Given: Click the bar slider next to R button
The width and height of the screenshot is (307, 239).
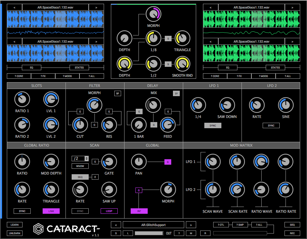Looking at the screenshot, I should (x=240, y=233).
